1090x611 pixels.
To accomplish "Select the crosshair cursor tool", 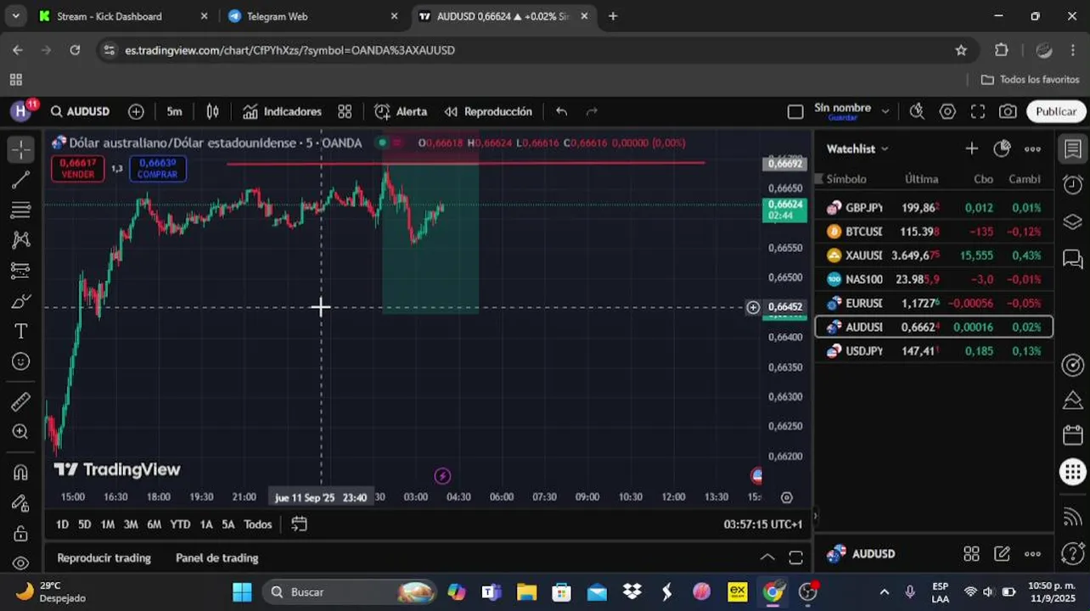I will pos(21,149).
